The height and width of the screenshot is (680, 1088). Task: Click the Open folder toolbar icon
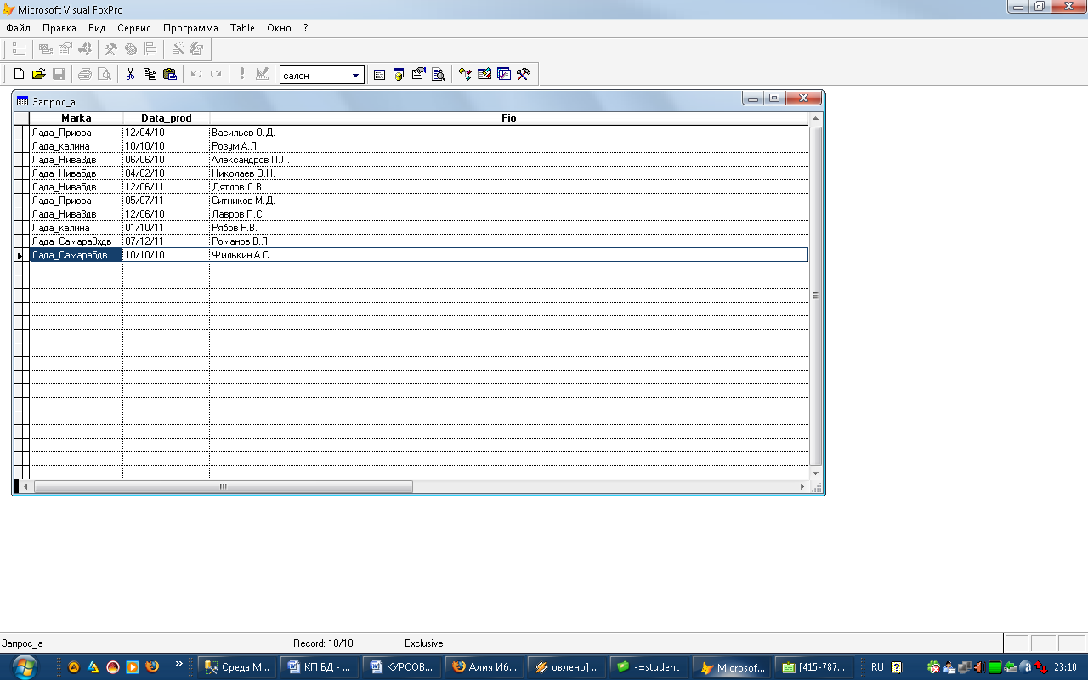(x=38, y=75)
